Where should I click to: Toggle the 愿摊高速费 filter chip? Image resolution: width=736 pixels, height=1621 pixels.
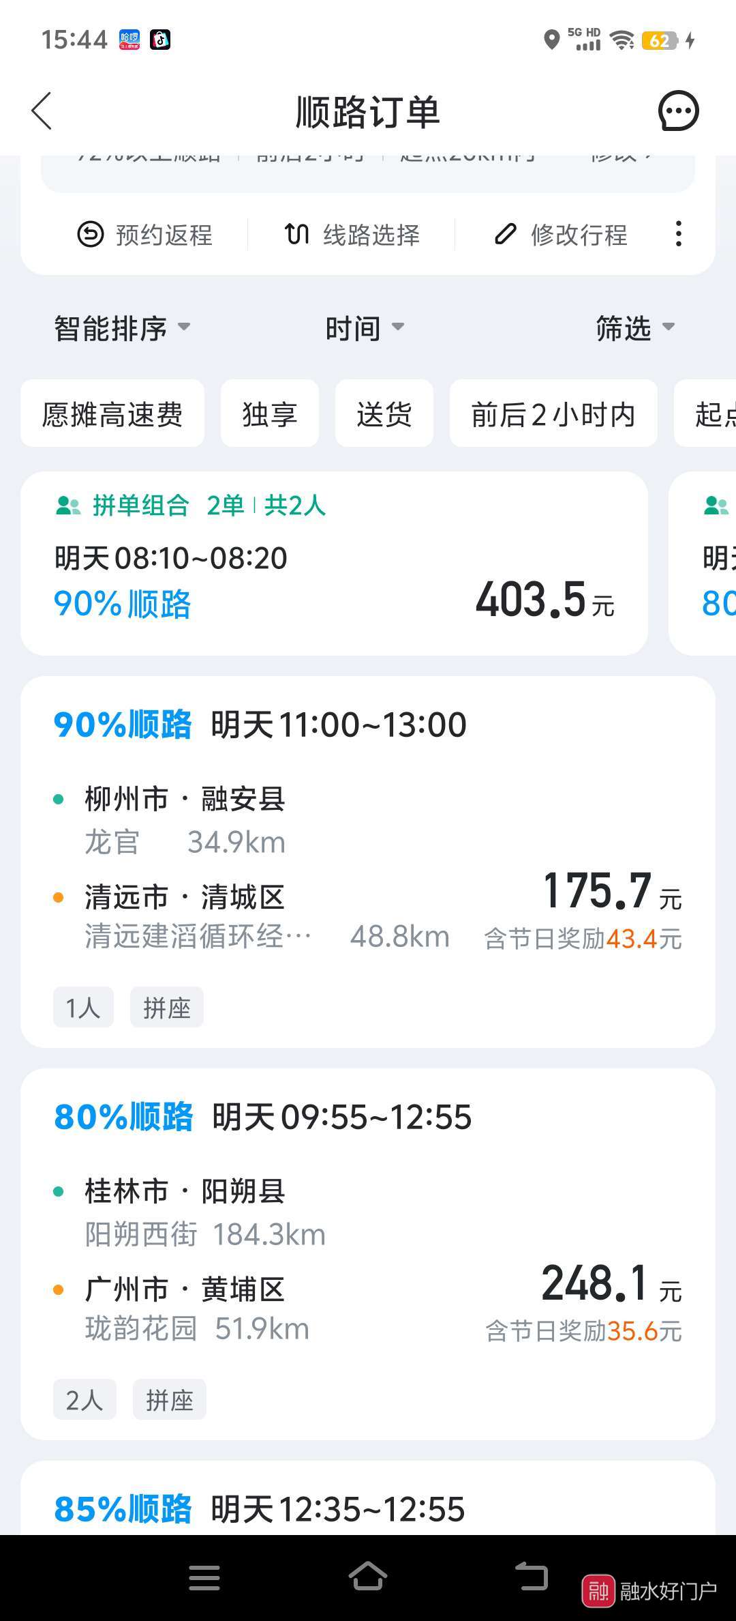[x=112, y=414]
